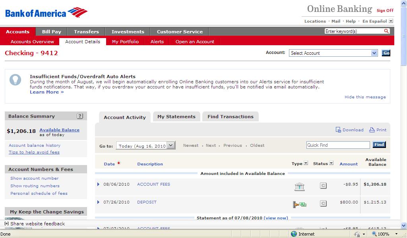
Task: Open the Go to date dropdown
Action: [145, 146]
